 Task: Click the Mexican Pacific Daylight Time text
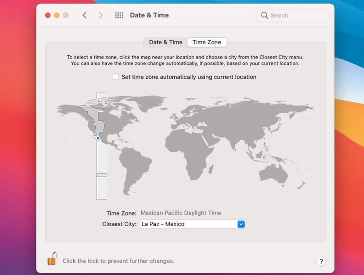point(181,213)
